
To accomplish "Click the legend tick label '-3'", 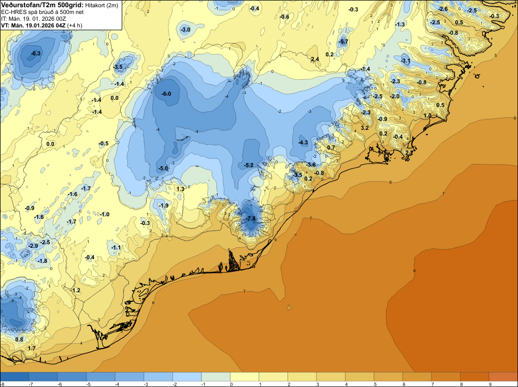I will 145,384.
